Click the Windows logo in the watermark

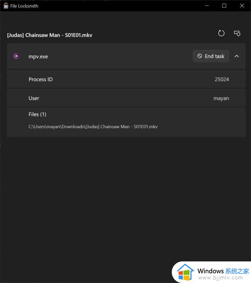pos(185,272)
